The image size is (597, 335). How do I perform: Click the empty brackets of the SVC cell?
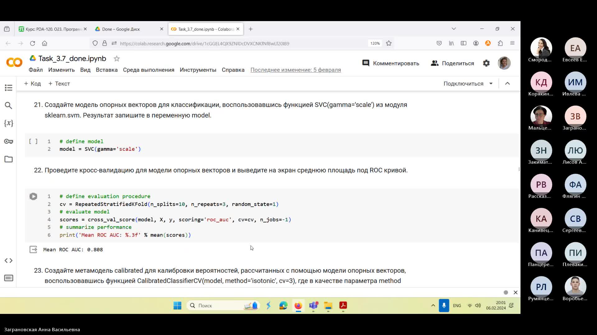click(33, 141)
